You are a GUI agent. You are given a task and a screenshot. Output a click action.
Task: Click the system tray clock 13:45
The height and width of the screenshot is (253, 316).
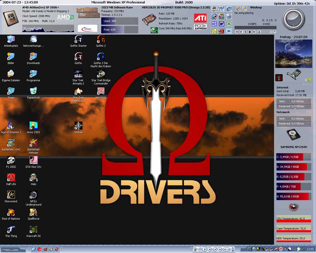[x=310, y=249]
